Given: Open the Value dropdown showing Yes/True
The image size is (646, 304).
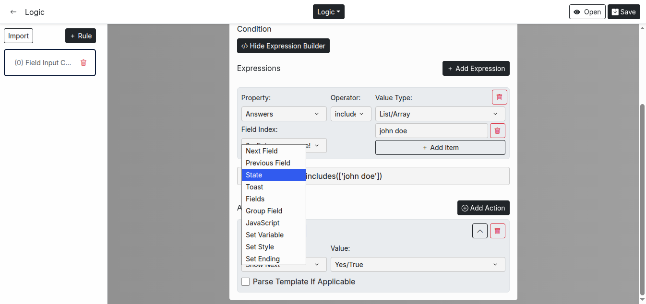Looking at the screenshot, I should point(418,265).
